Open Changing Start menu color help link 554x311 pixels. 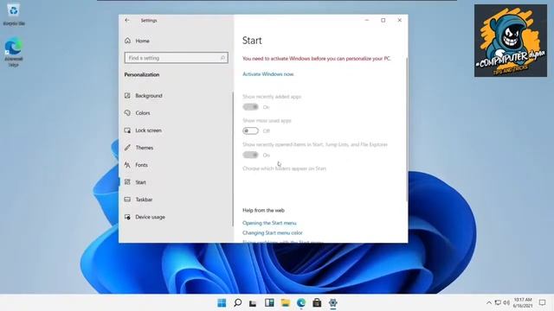click(273, 232)
